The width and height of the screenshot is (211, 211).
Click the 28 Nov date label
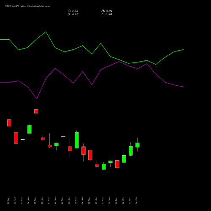click(109, 200)
